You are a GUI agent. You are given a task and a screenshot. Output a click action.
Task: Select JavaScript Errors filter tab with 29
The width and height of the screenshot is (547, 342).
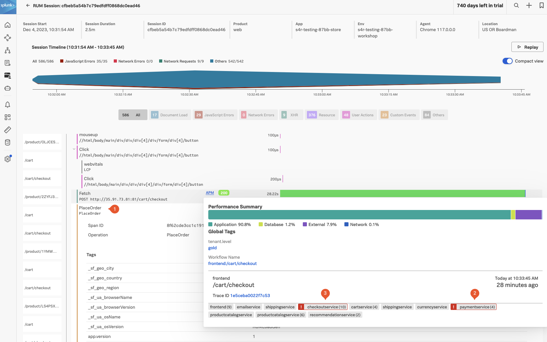tap(215, 115)
